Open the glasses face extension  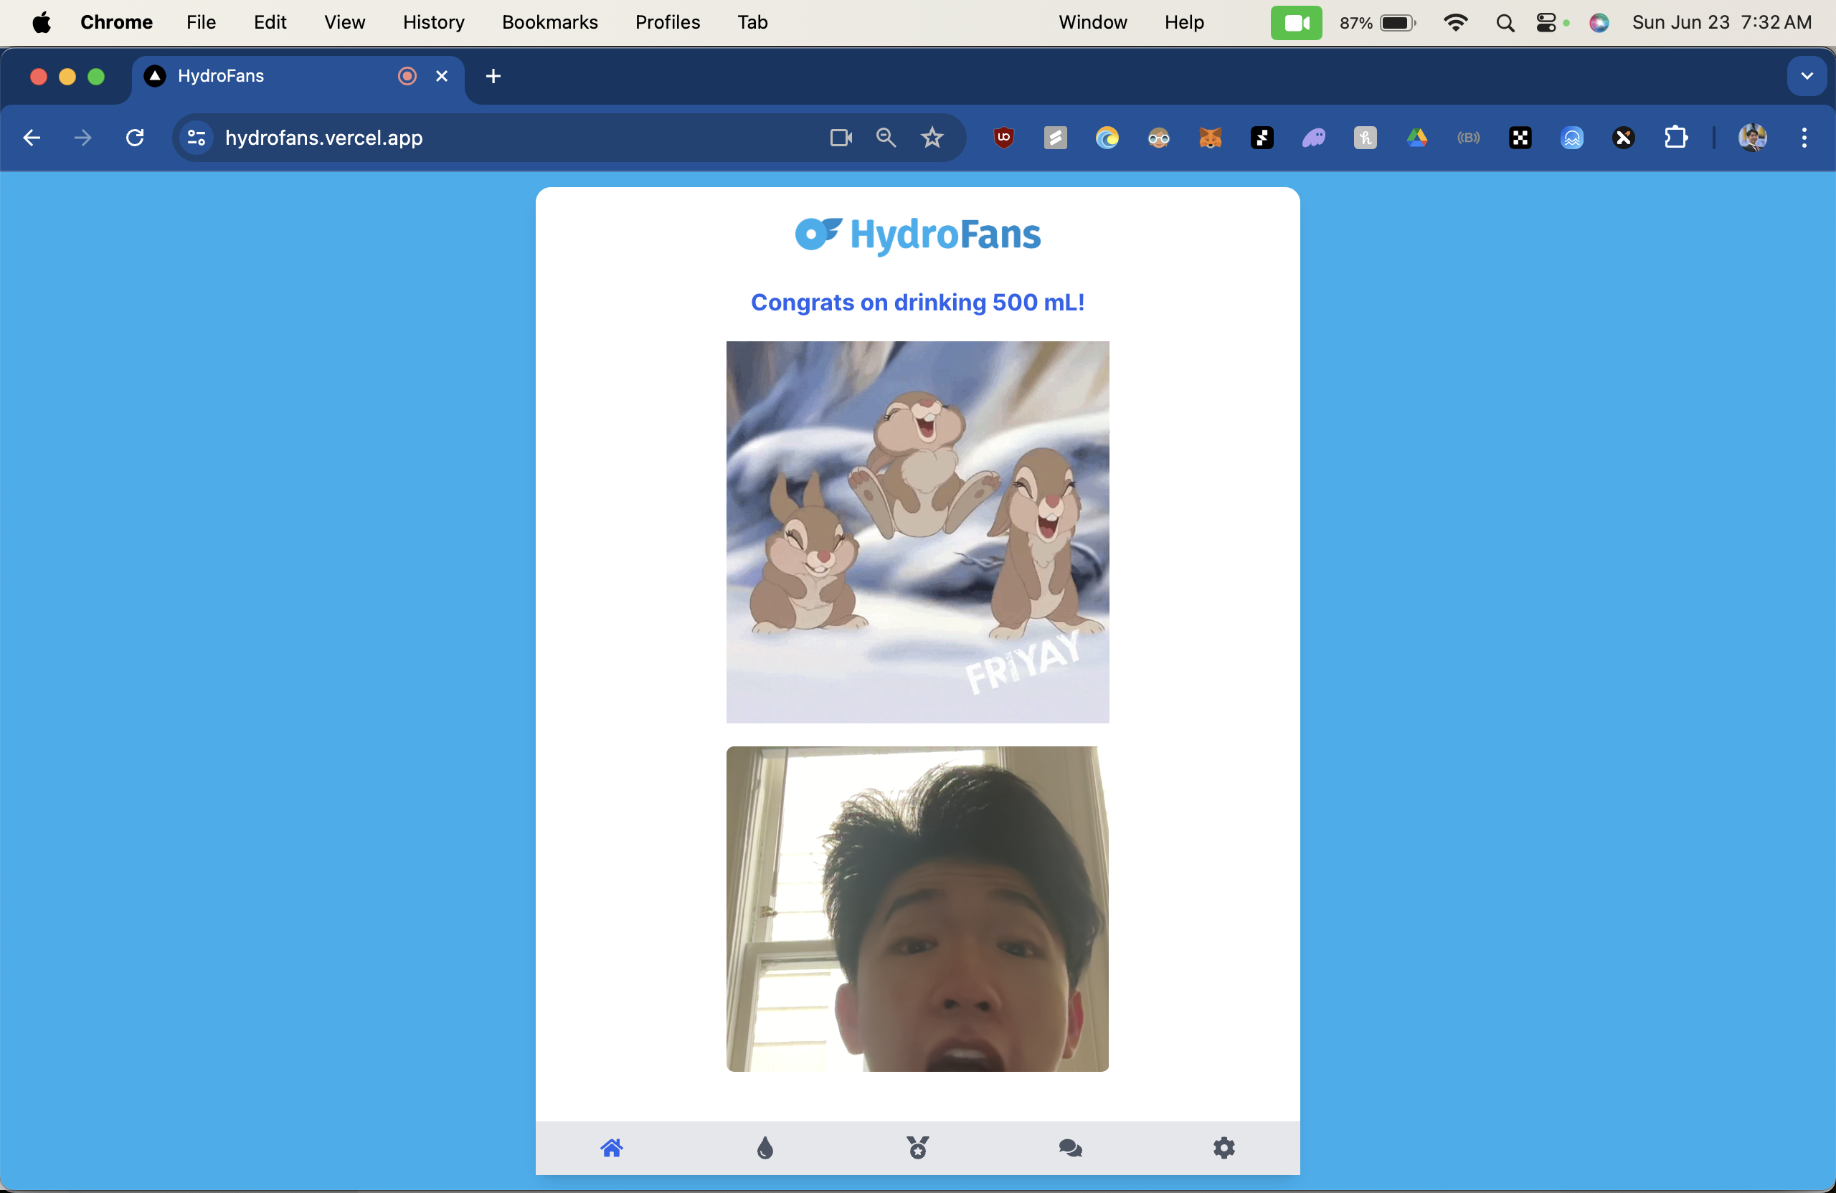pyautogui.click(x=1159, y=138)
